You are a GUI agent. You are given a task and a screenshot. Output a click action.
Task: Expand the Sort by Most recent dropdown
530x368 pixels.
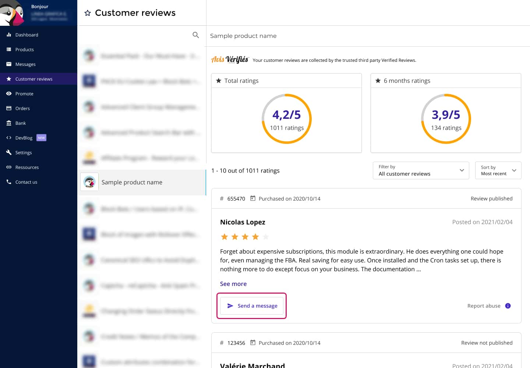(x=498, y=170)
